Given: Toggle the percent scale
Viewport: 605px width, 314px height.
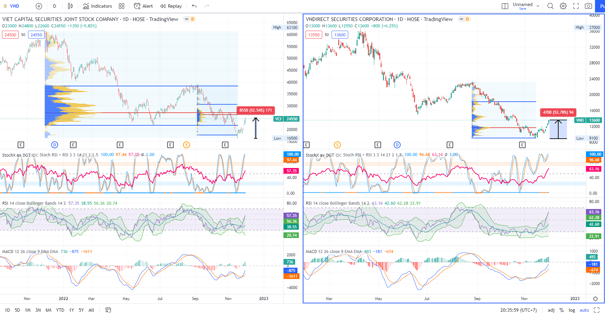Looking at the screenshot, I should pos(562,310).
